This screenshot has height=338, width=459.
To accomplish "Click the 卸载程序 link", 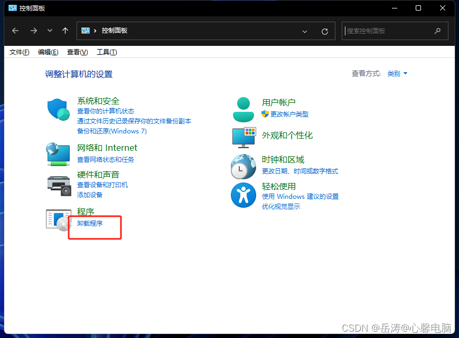I will tap(90, 223).
